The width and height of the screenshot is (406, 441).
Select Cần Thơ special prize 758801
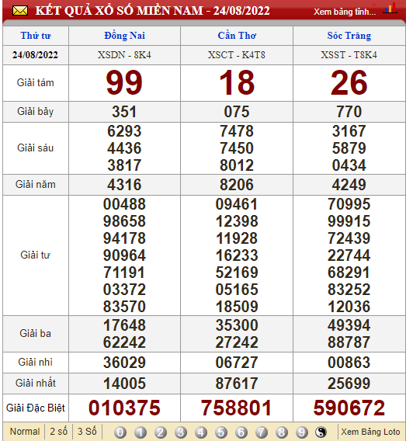(x=237, y=408)
